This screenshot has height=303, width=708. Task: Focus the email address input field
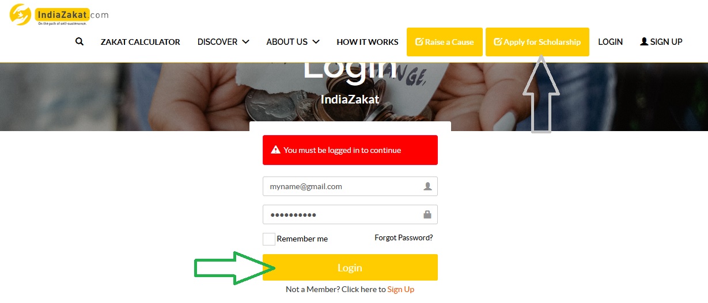point(350,186)
